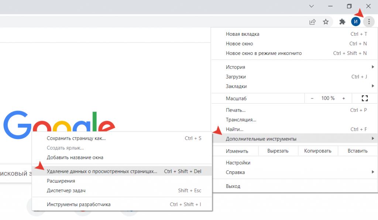Click the Копировать button

(317, 151)
